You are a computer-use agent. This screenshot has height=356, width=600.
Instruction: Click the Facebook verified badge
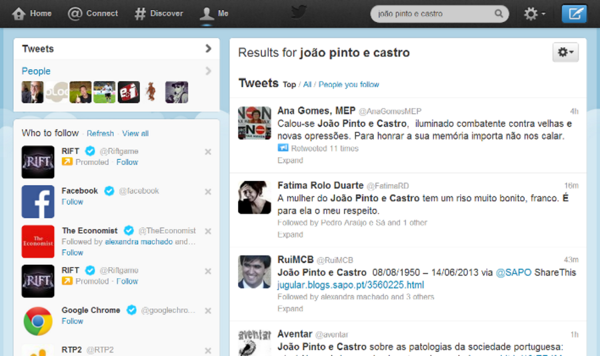click(109, 190)
